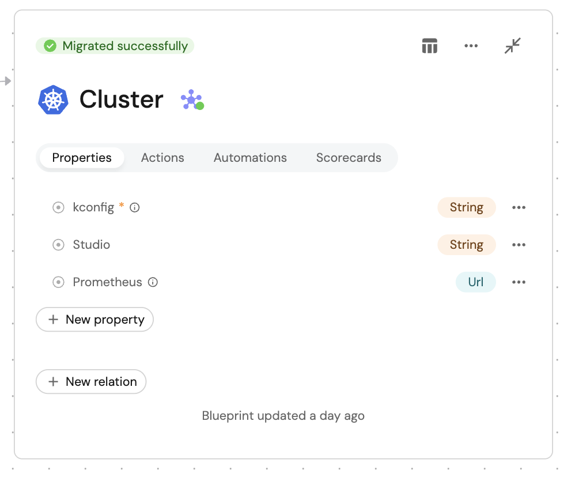Collapse the Cluster blueprint card

512,46
